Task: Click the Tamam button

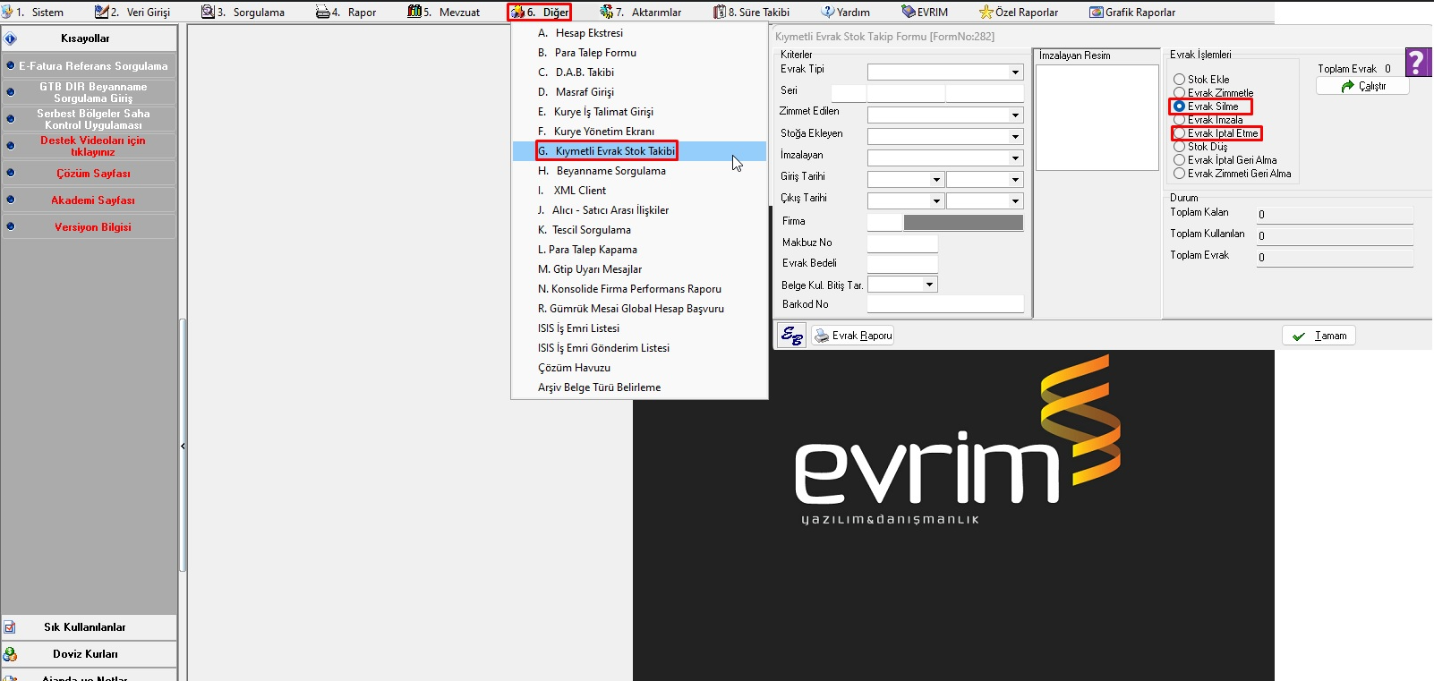Action: 1319,336
